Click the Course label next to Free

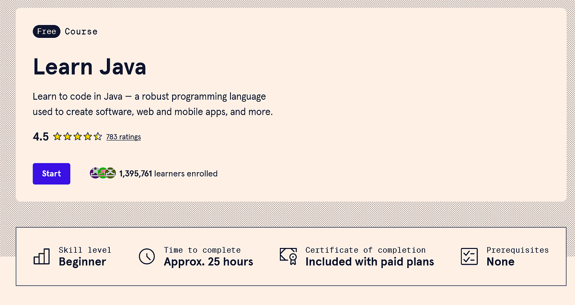(81, 32)
